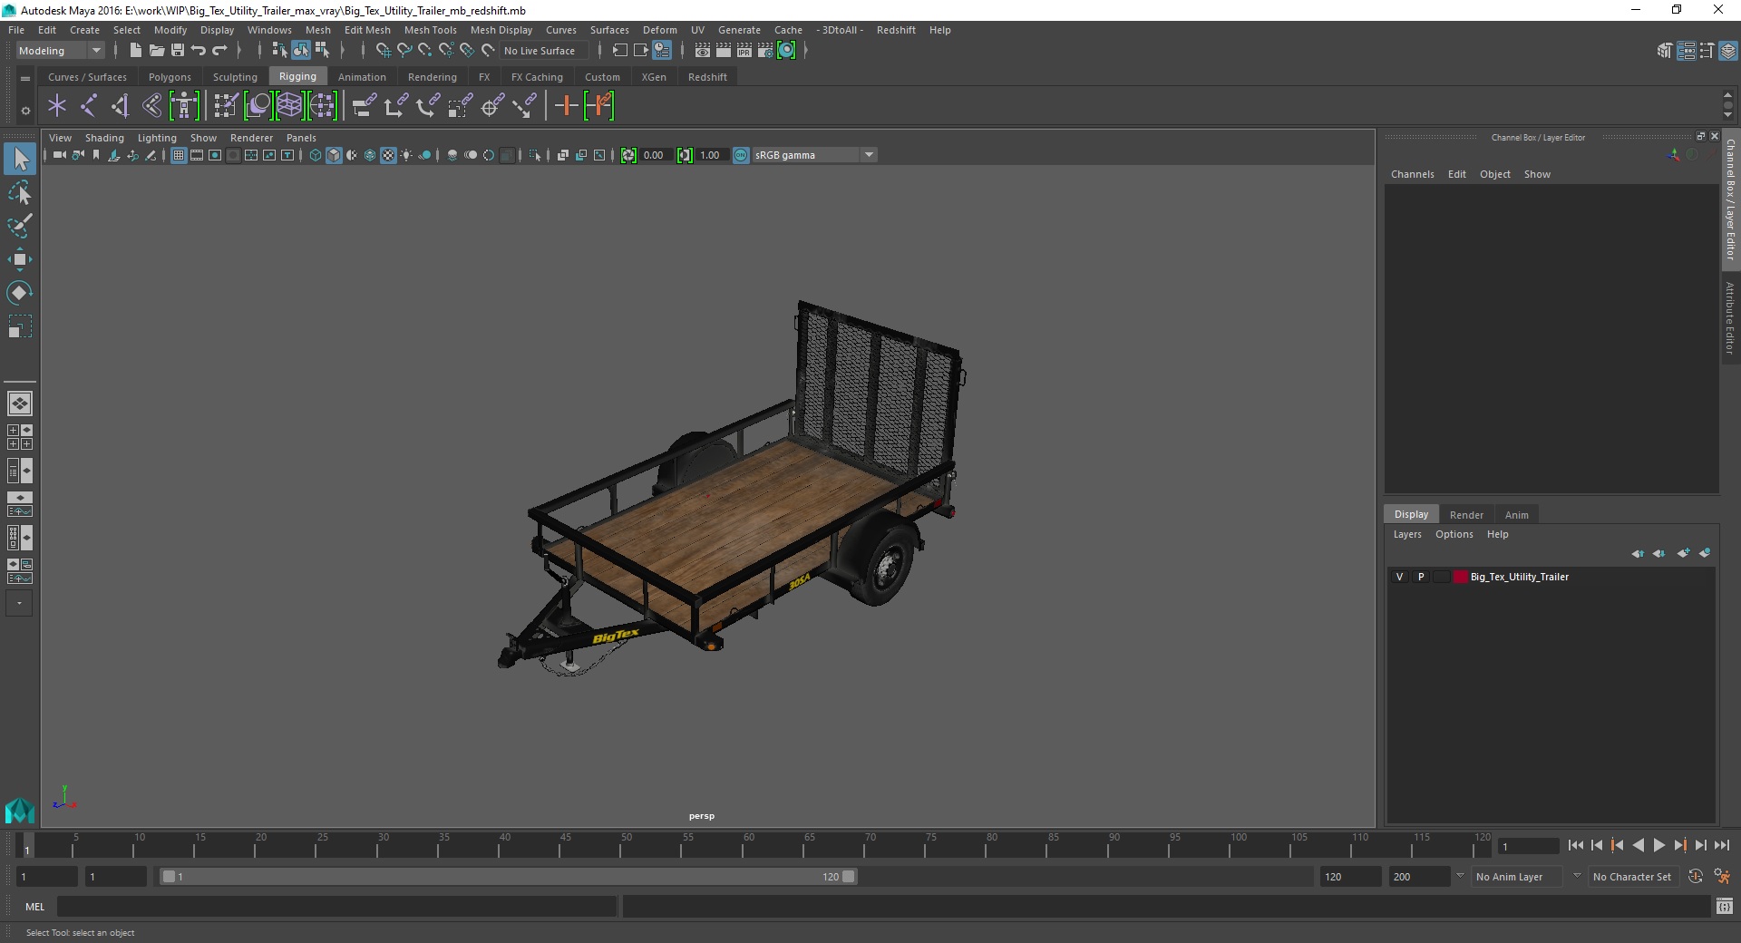1741x943 pixels.
Task: Toggle smooth shade all in panel toolbar
Action: (x=334, y=155)
